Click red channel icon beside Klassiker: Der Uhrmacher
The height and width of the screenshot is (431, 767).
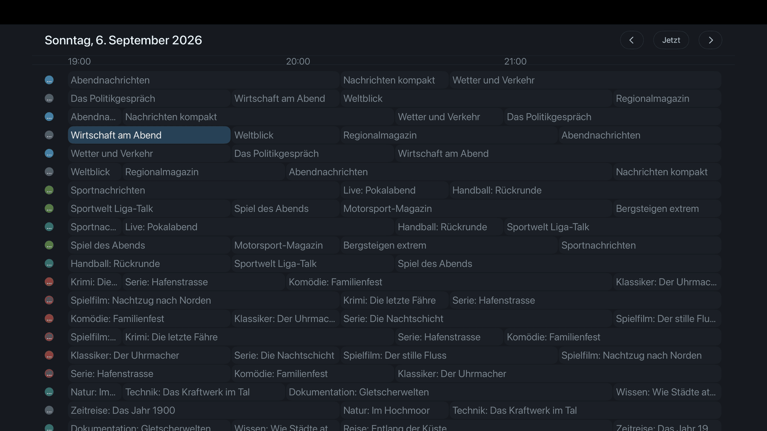(x=49, y=355)
